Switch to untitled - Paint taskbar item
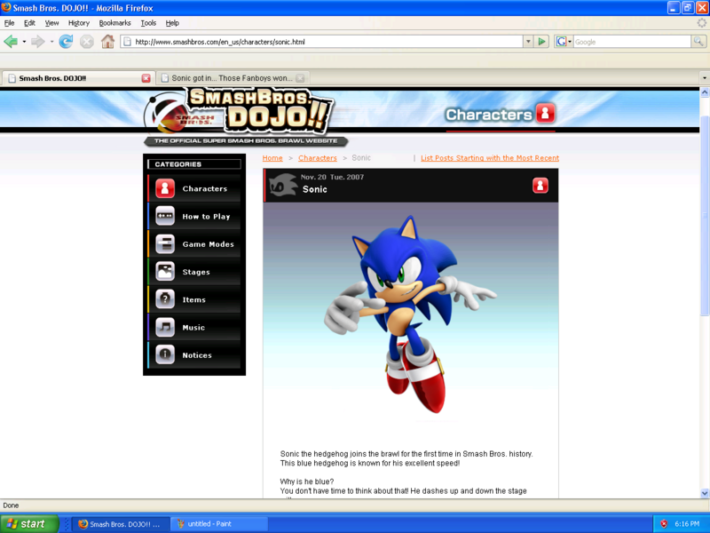The width and height of the screenshot is (710, 533). [x=219, y=524]
